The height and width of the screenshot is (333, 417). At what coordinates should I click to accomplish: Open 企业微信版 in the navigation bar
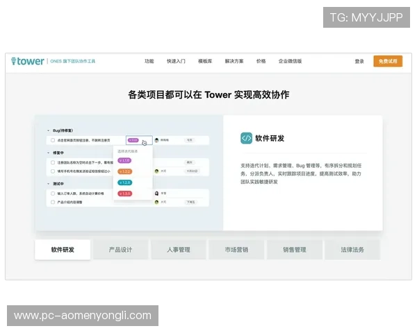tap(290, 61)
